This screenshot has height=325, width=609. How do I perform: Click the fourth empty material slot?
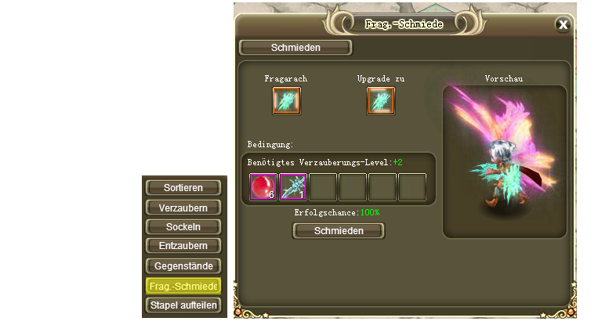click(x=353, y=186)
